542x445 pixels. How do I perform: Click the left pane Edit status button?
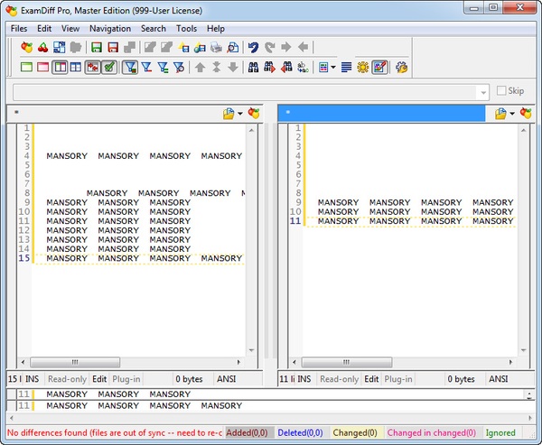(99, 380)
